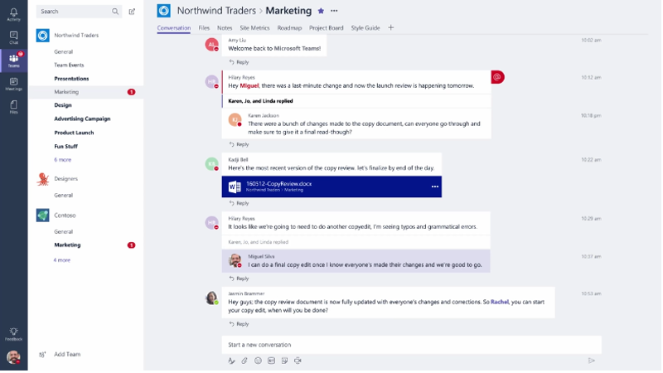Open the user profile avatar
Image resolution: width=663 pixels, height=373 pixels.
click(x=13, y=357)
